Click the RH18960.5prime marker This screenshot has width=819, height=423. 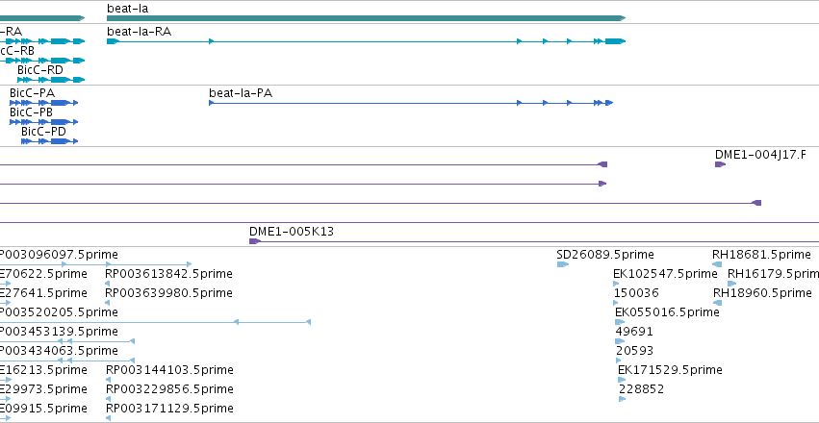[718, 303]
